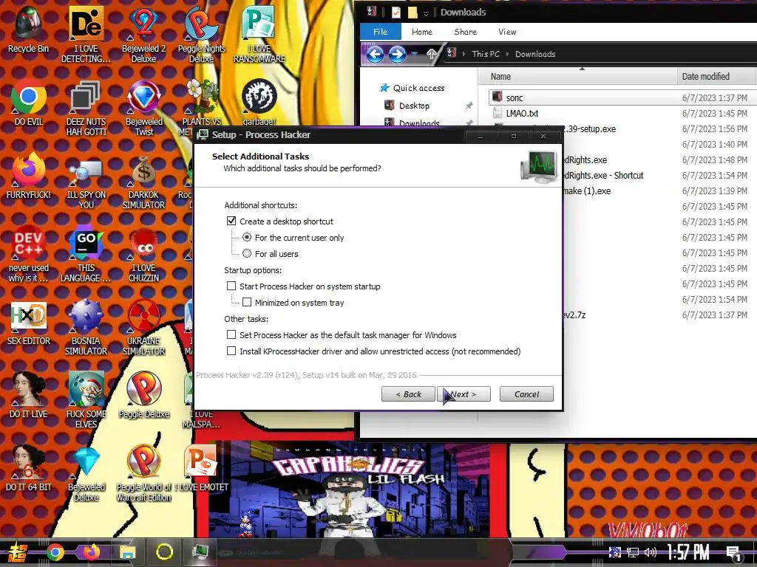The image size is (757, 567).
Task: Select the I LOVE EMOTET PowerPoint icon
Action: (201, 469)
